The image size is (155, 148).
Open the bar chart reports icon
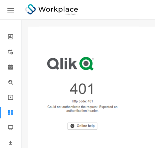click(11, 37)
